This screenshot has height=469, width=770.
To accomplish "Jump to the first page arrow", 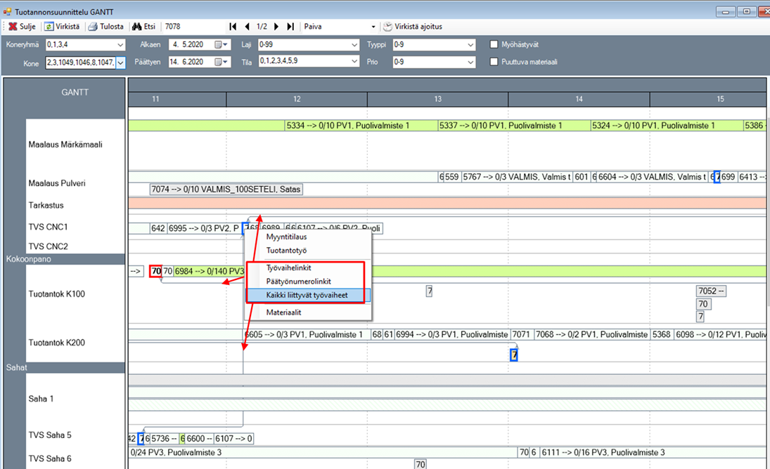I will pyautogui.click(x=233, y=27).
